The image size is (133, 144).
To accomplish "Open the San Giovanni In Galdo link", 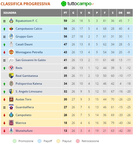I will tap(31, 60).
